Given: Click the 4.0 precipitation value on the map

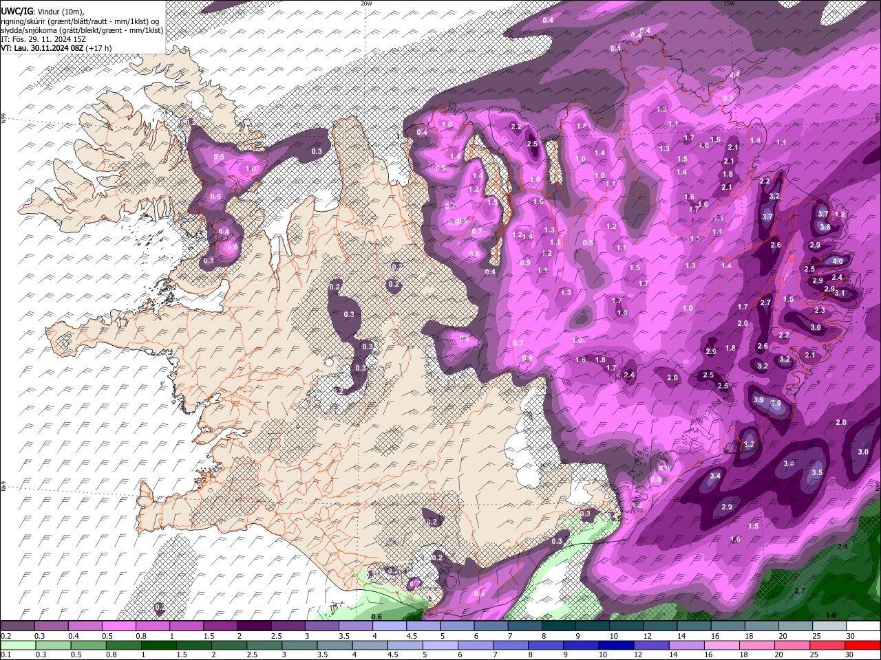Looking at the screenshot, I should point(838,261).
